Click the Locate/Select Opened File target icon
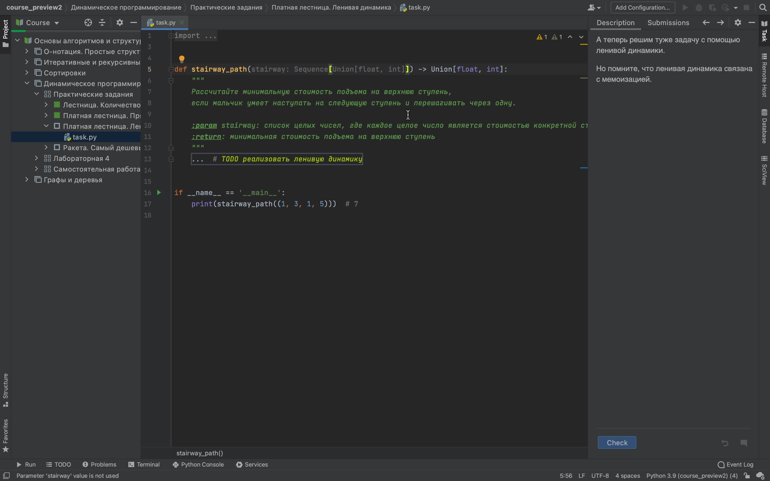This screenshot has height=481, width=770. [x=88, y=23]
